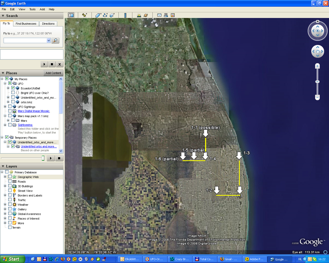Screen dimensions: 329x263
Task: Print the current view
Action: (166, 15)
